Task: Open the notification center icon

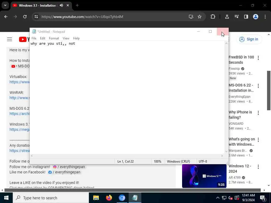Action: 263,198
